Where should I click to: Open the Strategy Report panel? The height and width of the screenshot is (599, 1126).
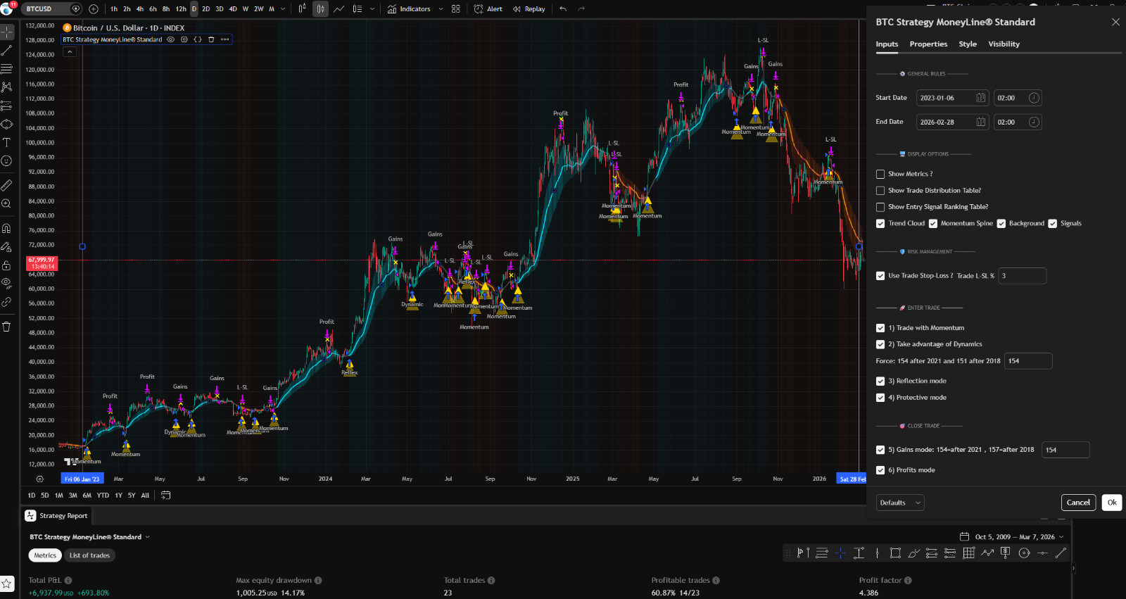(x=56, y=516)
